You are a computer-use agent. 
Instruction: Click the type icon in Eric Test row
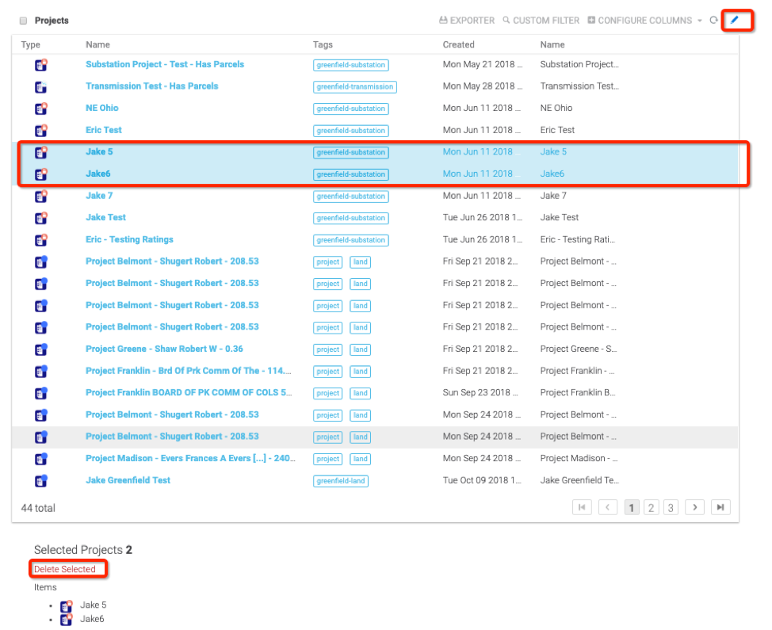point(41,130)
